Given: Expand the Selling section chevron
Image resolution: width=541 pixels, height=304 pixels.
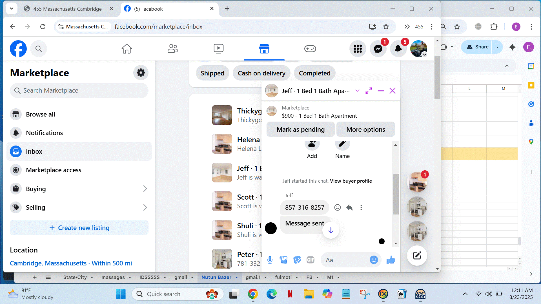Looking at the screenshot, I should tap(145, 207).
